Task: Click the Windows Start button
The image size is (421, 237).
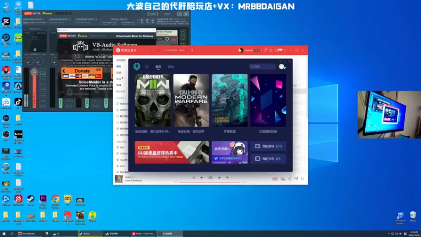Action: click(x=4, y=233)
